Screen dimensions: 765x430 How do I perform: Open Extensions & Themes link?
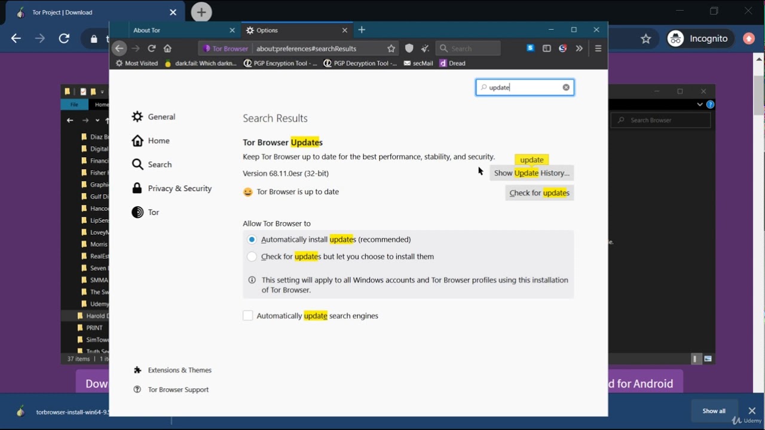click(173, 370)
